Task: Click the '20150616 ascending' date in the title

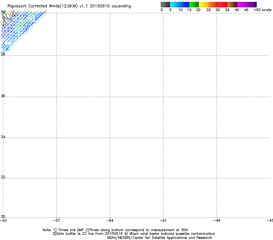Action: [x=110, y=6]
